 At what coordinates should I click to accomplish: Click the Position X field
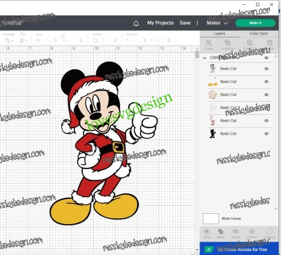[x=136, y=40]
